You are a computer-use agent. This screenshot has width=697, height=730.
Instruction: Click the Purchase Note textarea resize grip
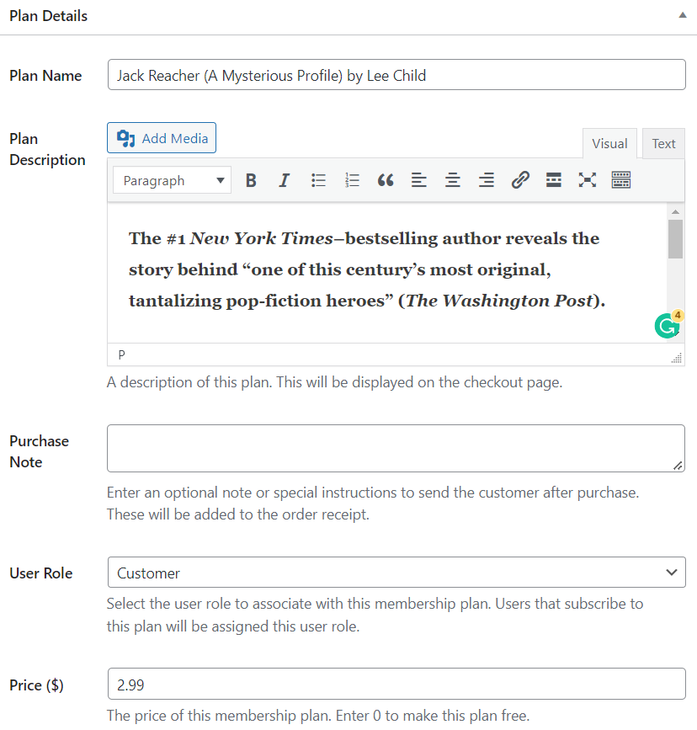[678, 466]
